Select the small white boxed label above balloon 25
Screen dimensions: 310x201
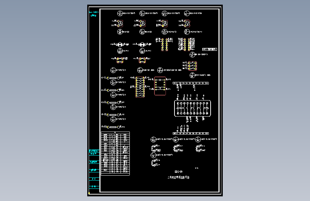(210, 49)
